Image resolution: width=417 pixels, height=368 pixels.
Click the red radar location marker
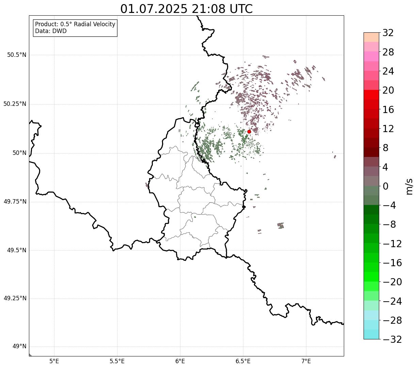(x=249, y=131)
